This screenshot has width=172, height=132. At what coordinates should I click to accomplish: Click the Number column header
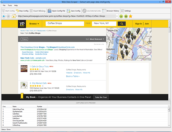tap(42, 107)
